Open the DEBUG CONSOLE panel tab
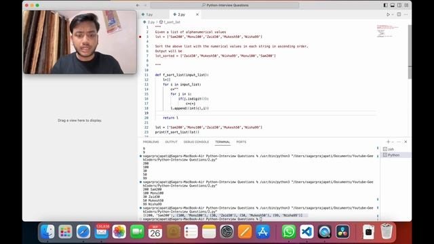The image size is (434, 244). (196, 142)
